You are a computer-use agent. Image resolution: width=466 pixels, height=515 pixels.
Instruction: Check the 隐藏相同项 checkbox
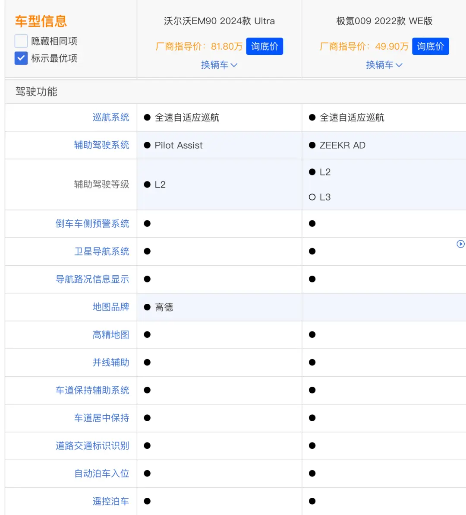pos(21,41)
